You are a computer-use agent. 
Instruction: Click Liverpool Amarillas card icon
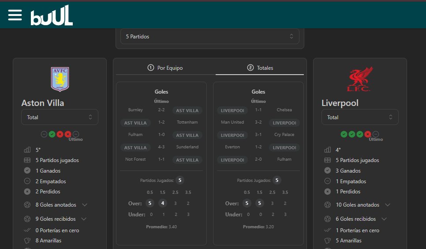tap(327, 241)
